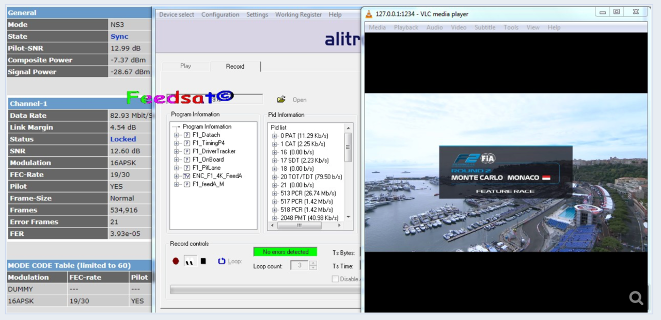Click the black Stop recording button
Screen dimensions: 661x320
click(x=203, y=261)
